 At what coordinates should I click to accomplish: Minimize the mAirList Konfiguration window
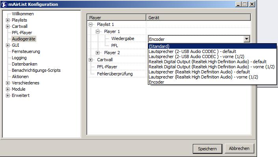pos(238,4)
